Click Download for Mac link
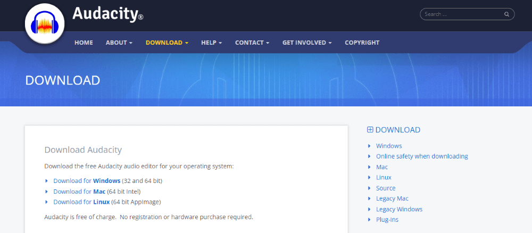The width and height of the screenshot is (532, 233). [79, 192]
